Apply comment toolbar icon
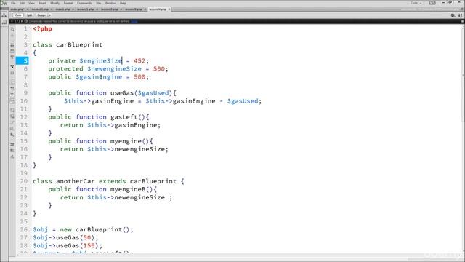 coord(12,110)
